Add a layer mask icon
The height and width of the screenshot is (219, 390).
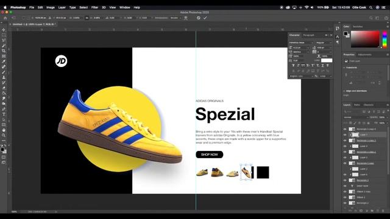[361, 210]
